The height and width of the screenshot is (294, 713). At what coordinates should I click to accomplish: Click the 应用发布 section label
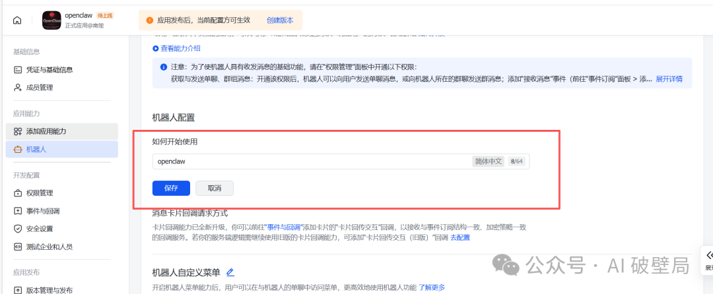click(26, 273)
